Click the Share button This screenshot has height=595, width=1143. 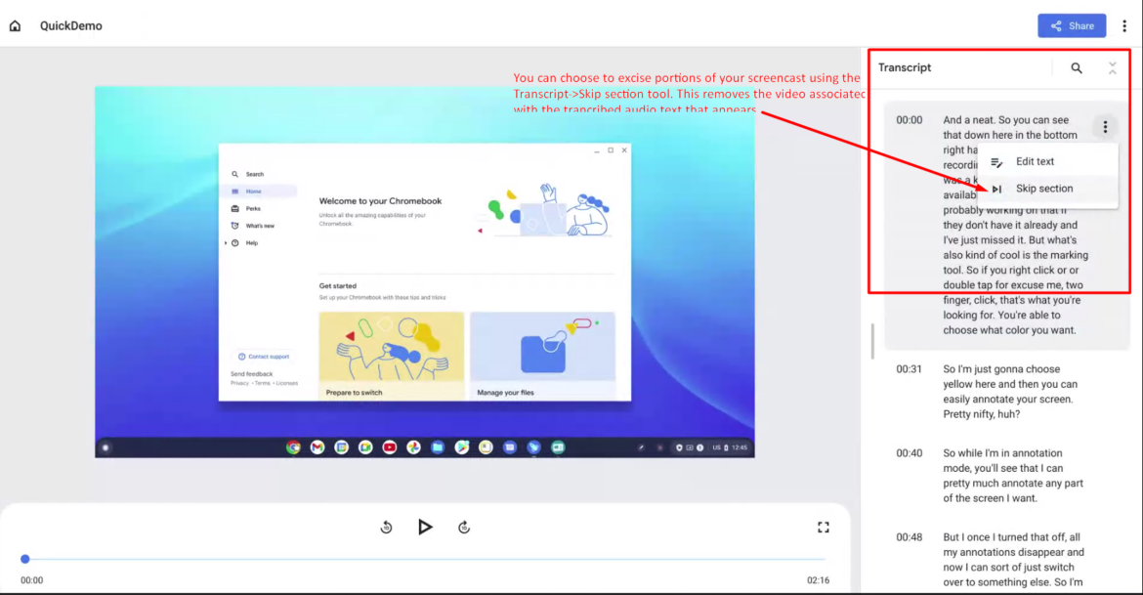click(x=1072, y=25)
